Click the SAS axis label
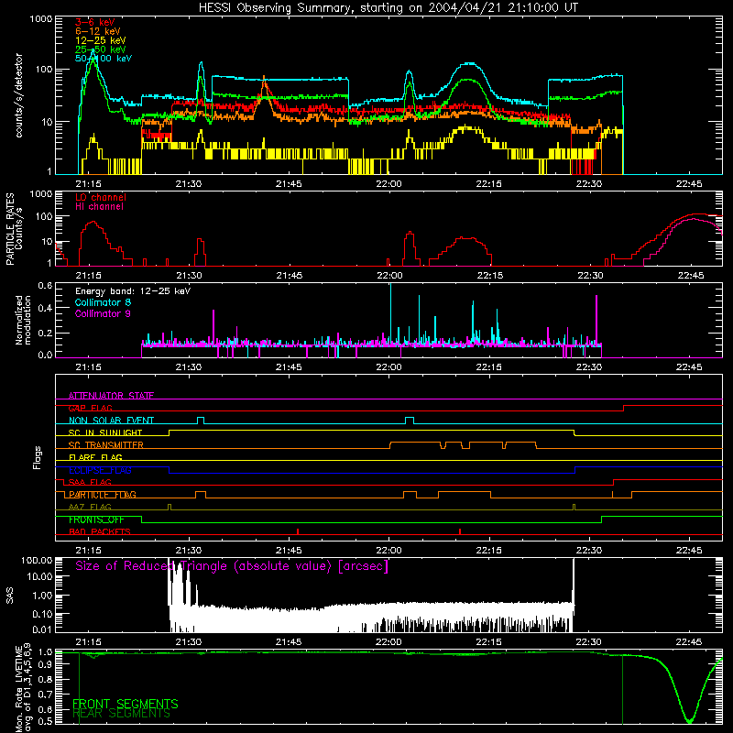Viewport: 733px width, 733px height. (9, 595)
